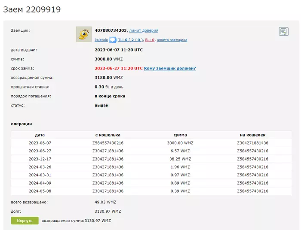This screenshot has width=301, height=230.
Task: Click amount '0.39 WMZ'
Action: pos(180,191)
